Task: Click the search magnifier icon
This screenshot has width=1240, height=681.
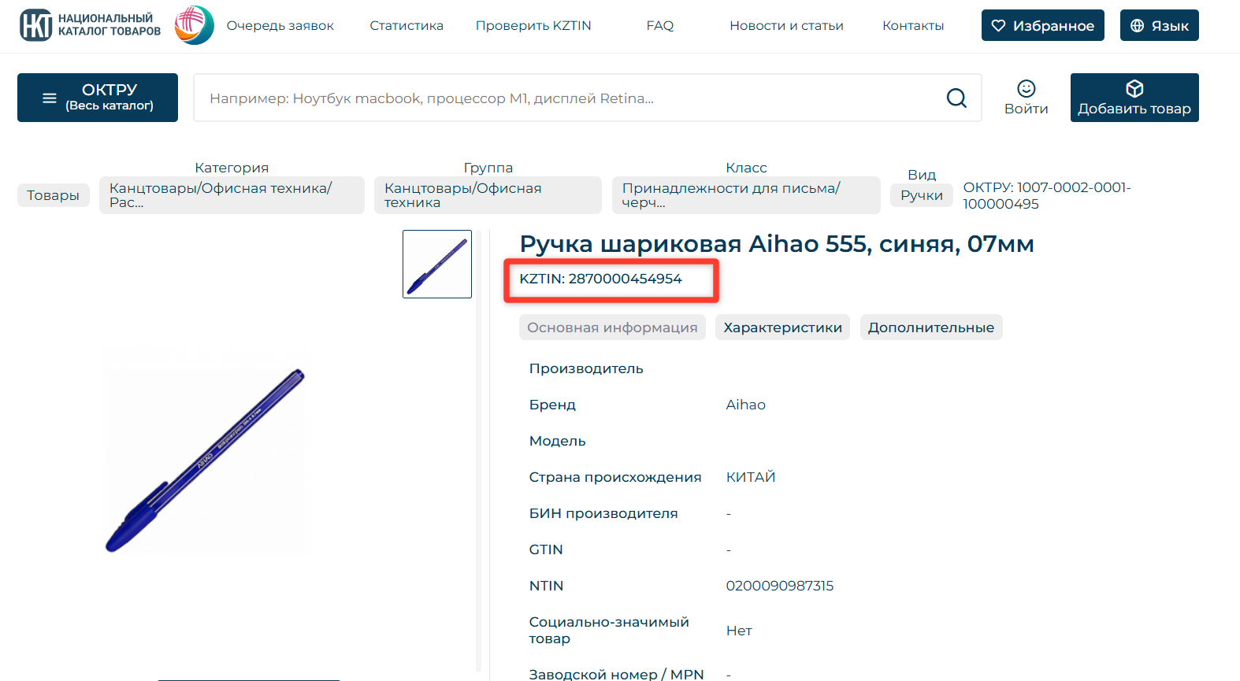Action: point(956,98)
